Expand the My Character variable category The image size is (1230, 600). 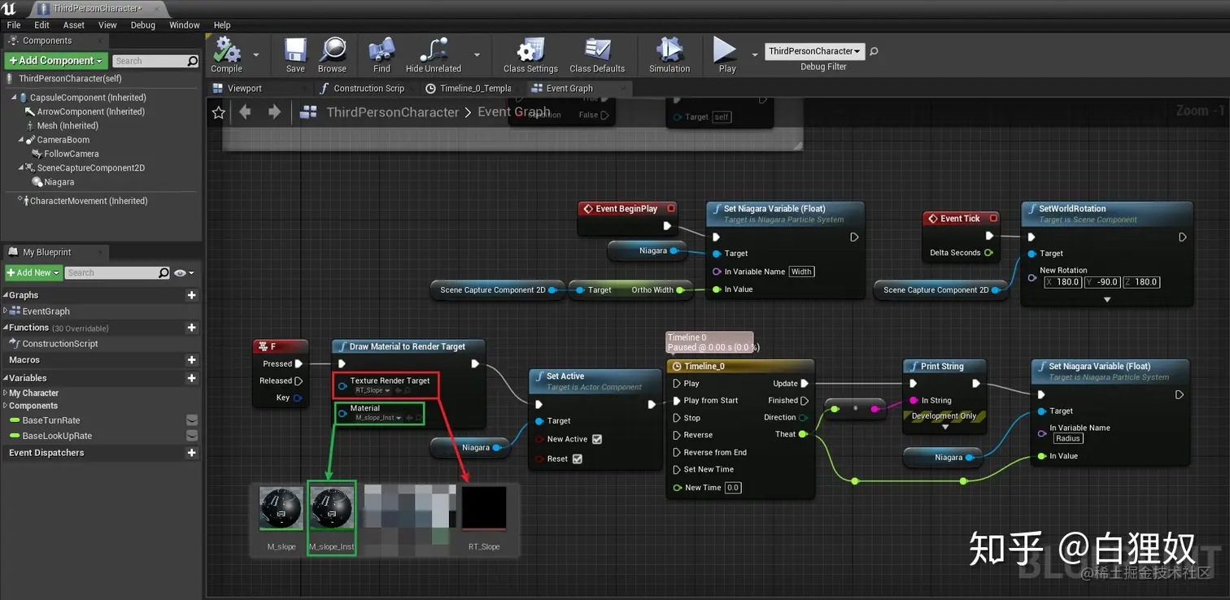click(x=5, y=393)
